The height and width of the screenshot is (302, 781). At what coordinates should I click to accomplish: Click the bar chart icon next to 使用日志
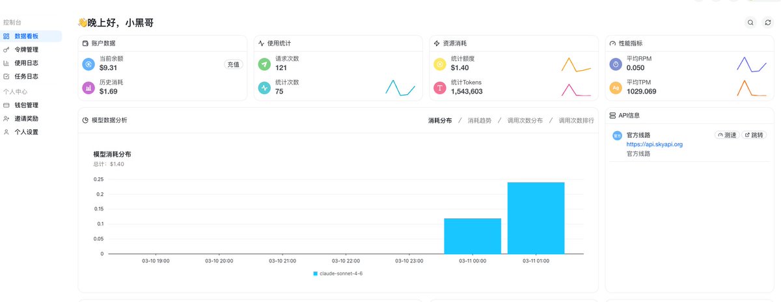(7, 63)
